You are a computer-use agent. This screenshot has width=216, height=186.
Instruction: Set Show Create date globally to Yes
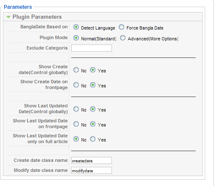point(93,70)
